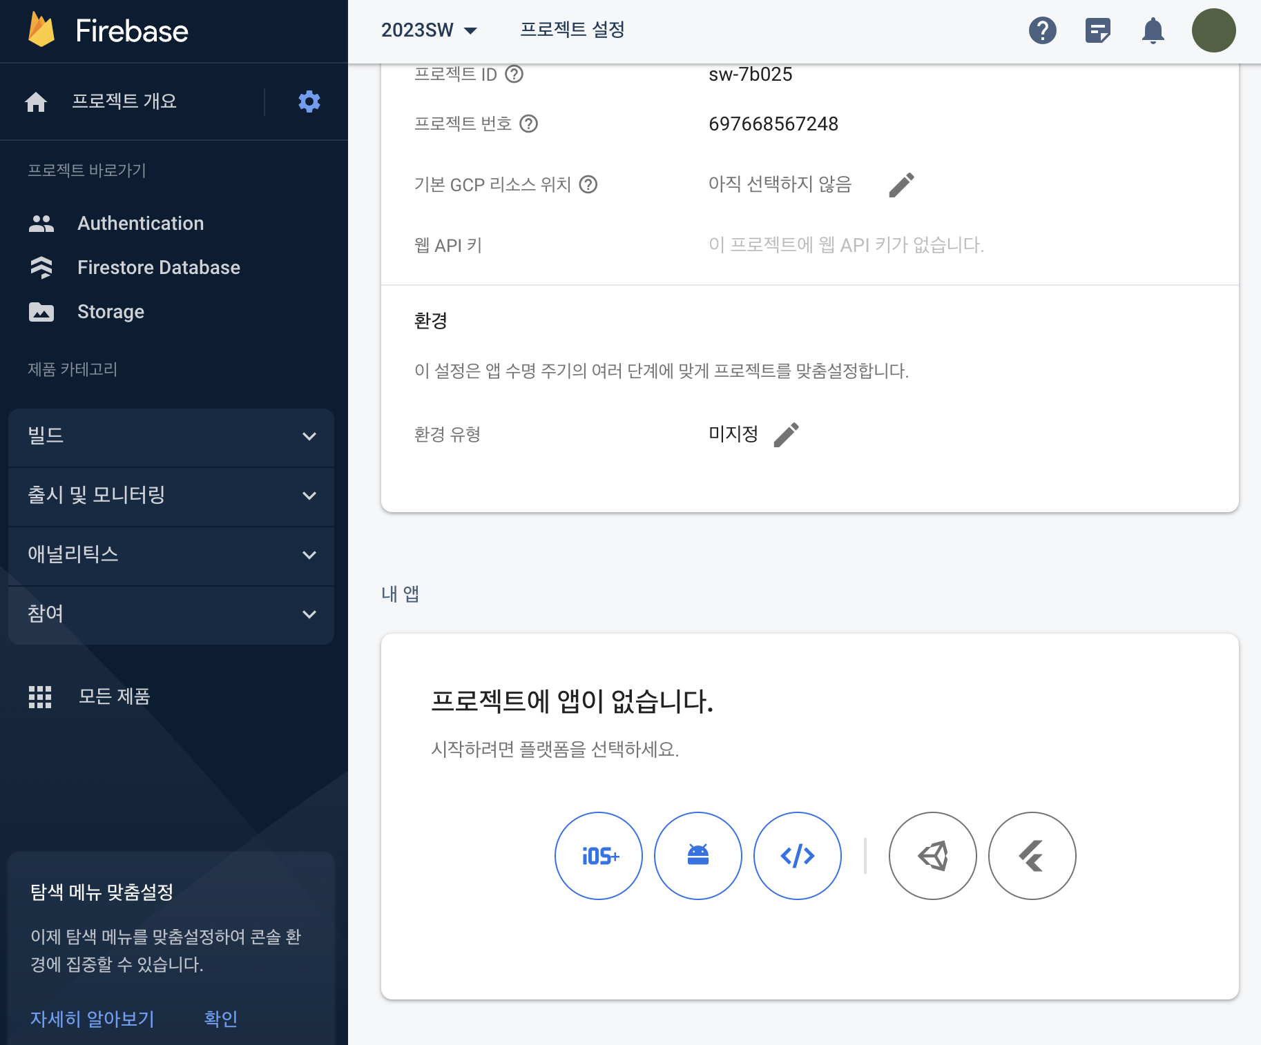Viewport: 1261px width, 1045px height.
Task: Click the 아직 선택하지 않음 text
Action: point(780,184)
